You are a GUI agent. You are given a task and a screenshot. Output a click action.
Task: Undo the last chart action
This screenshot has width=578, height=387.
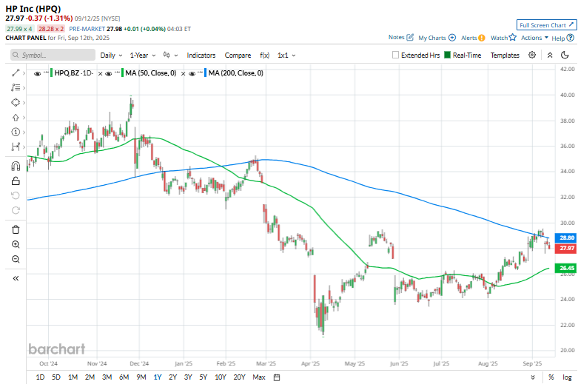coord(16,195)
